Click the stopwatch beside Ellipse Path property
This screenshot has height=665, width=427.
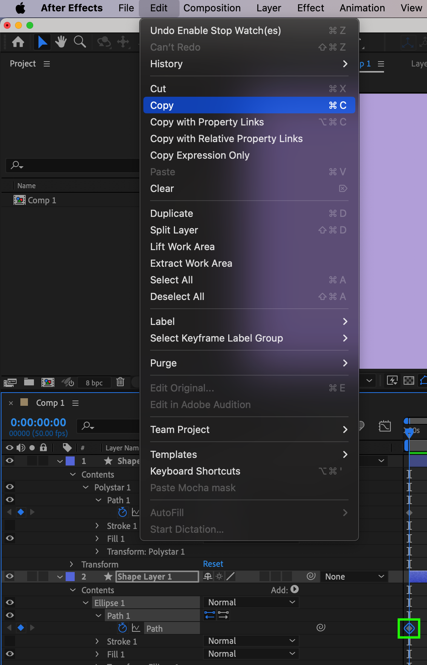click(x=123, y=628)
